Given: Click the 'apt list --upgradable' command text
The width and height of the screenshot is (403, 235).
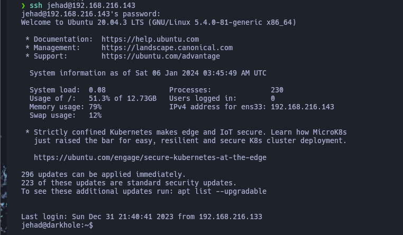Looking at the screenshot, I should point(222,191).
